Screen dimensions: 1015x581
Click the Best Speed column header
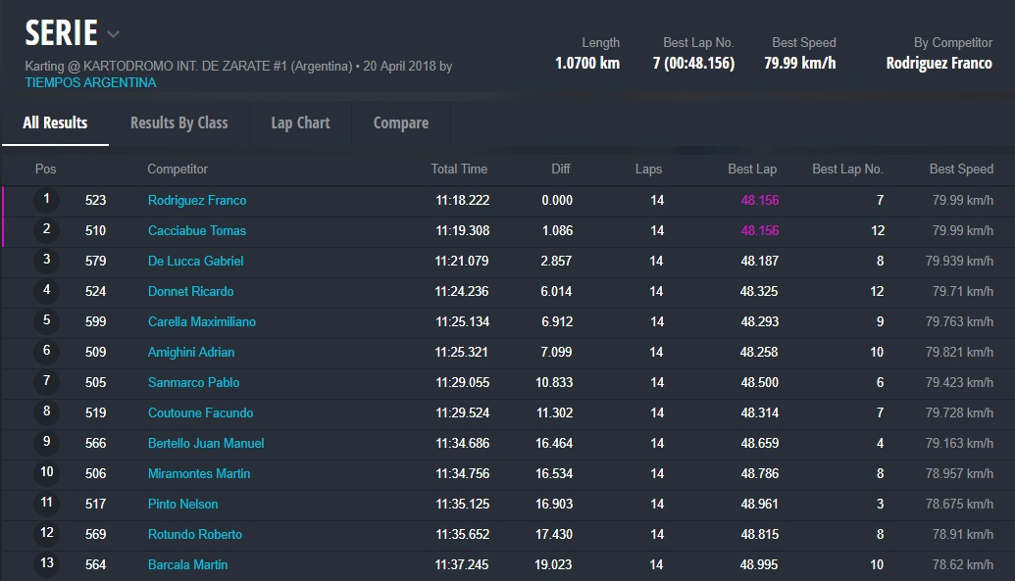tap(961, 169)
